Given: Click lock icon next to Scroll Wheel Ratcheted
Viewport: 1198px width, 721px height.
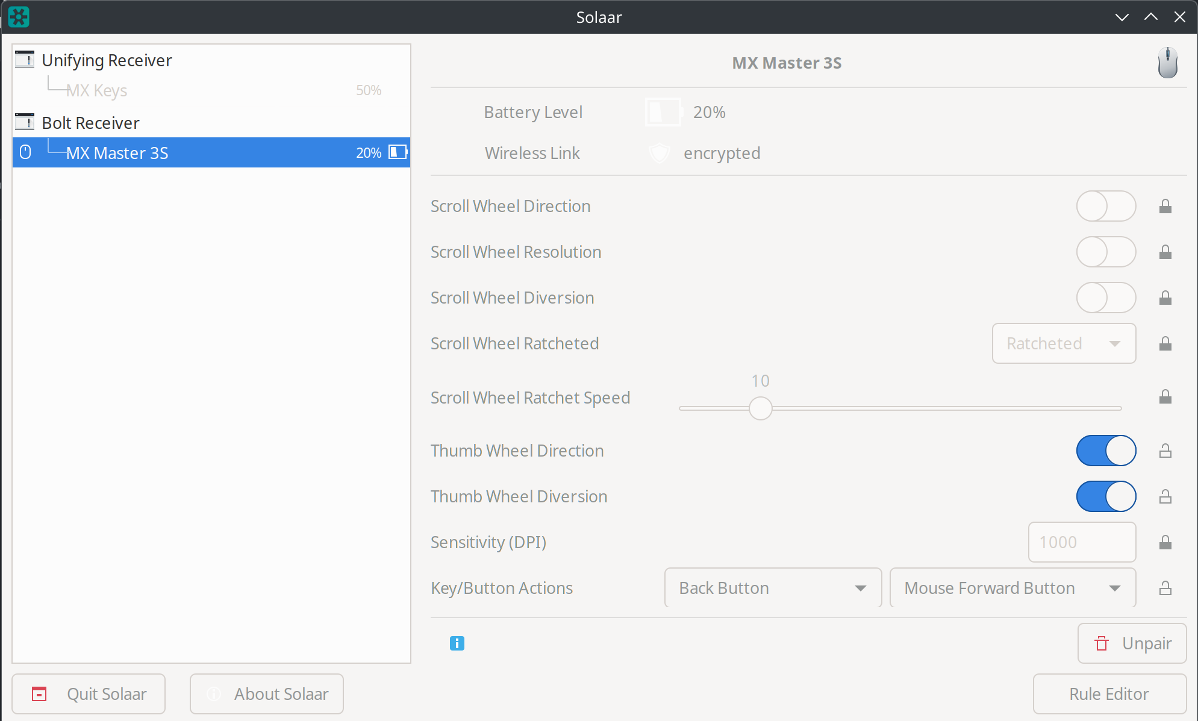Looking at the screenshot, I should [1165, 344].
